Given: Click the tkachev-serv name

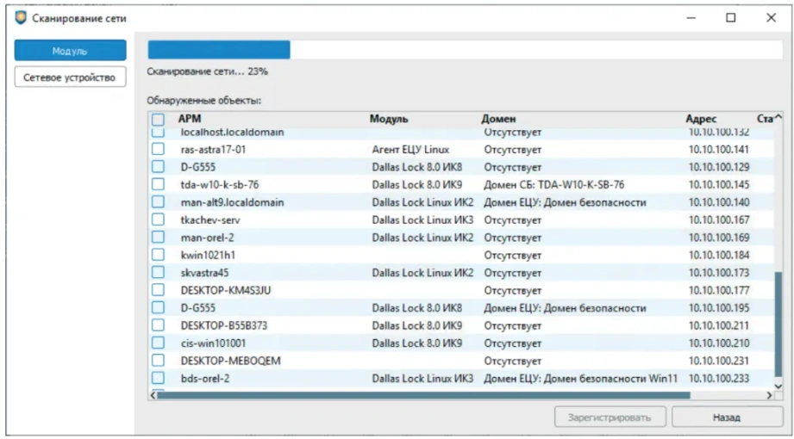Looking at the screenshot, I should point(210,220).
